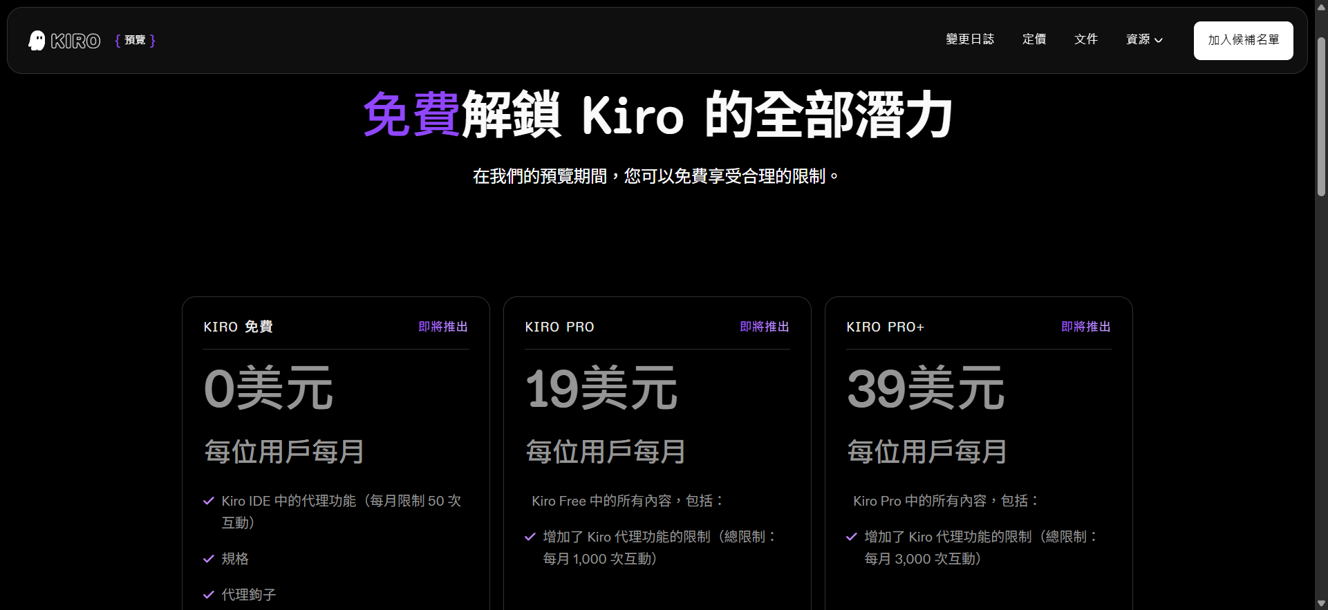Select the KIRO 免費 plan title

239,327
